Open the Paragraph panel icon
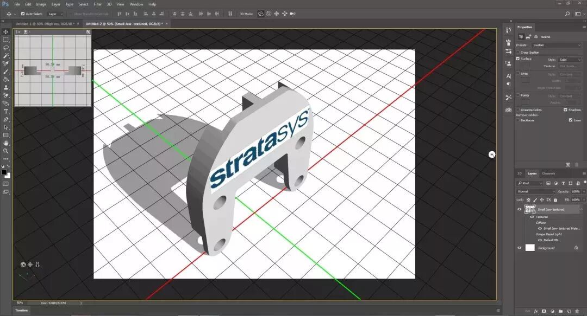Viewport: 587px width, 316px height. pos(508,85)
